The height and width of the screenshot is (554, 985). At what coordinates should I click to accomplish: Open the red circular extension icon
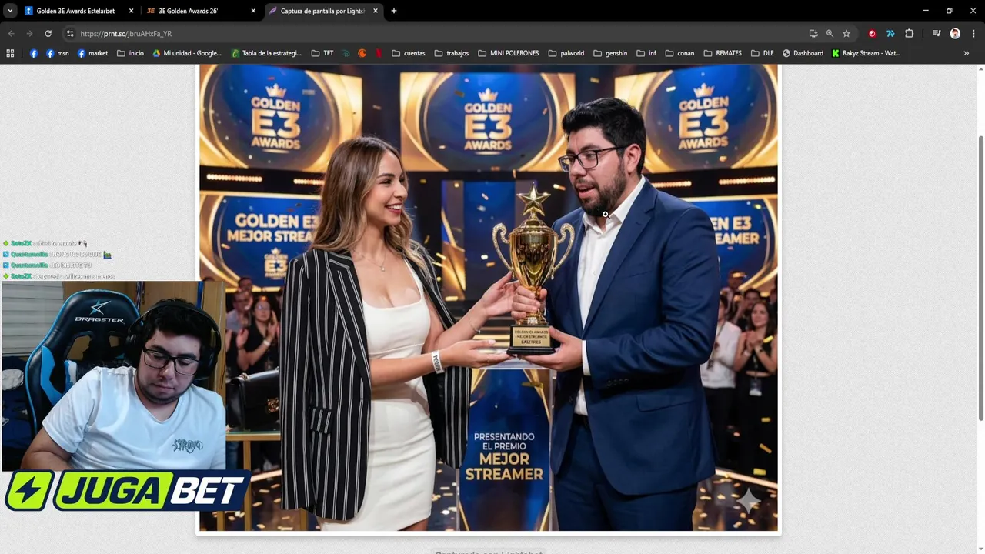point(872,33)
